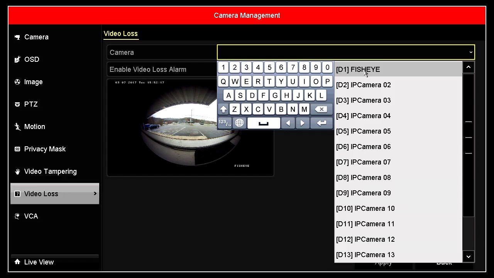Click the OSD pencil icon
Screen dimensions: 494x278
[17, 59]
